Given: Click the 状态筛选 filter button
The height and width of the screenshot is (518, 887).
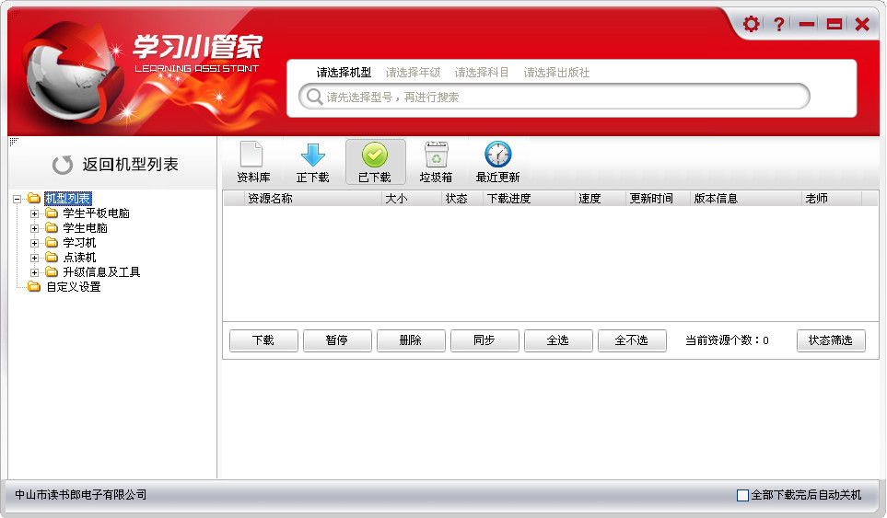Looking at the screenshot, I should pos(831,340).
